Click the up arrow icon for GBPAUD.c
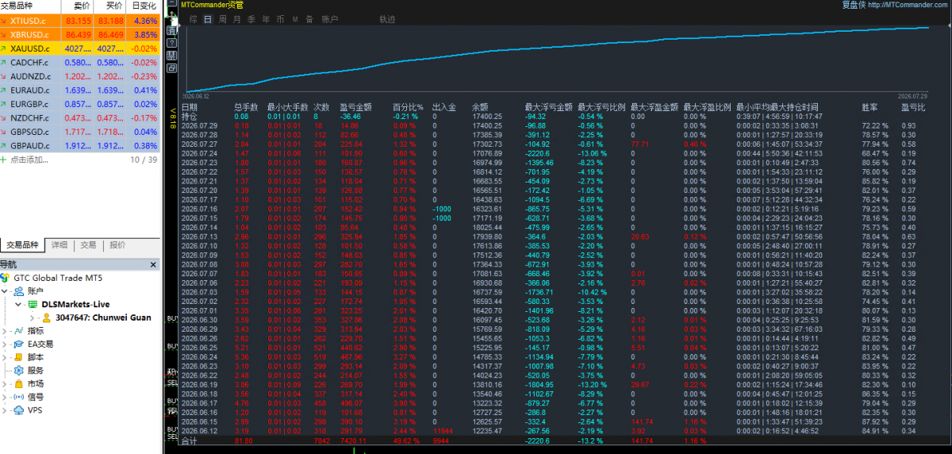952x454 pixels. (5, 146)
